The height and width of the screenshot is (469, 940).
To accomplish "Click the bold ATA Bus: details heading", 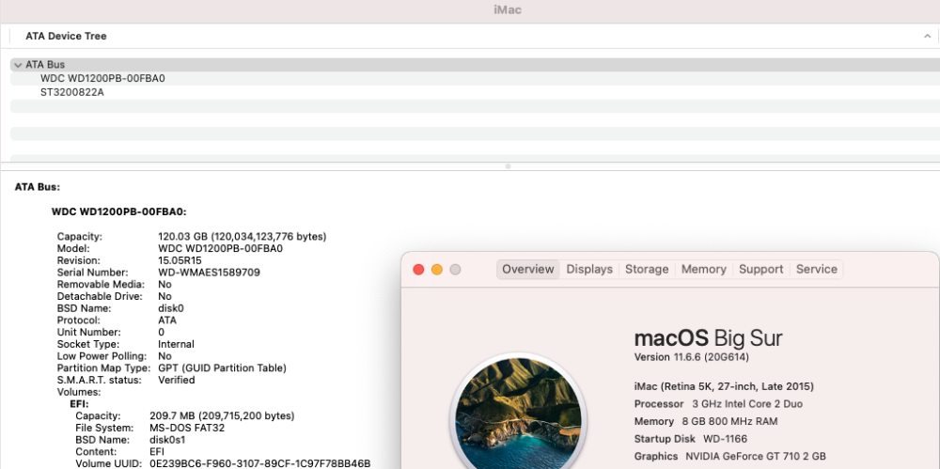I will pos(38,187).
